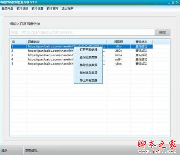The height and width of the screenshot is (155, 180).
Task: Click the 提取码 column header
Action: [119, 42]
